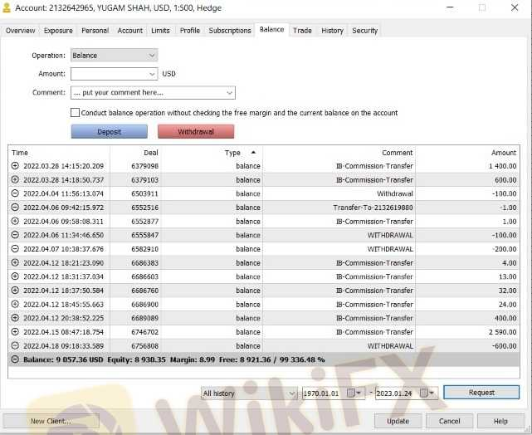The image size is (532, 435).
Task: Open the Subscriptions tab
Action: pyautogui.click(x=230, y=31)
